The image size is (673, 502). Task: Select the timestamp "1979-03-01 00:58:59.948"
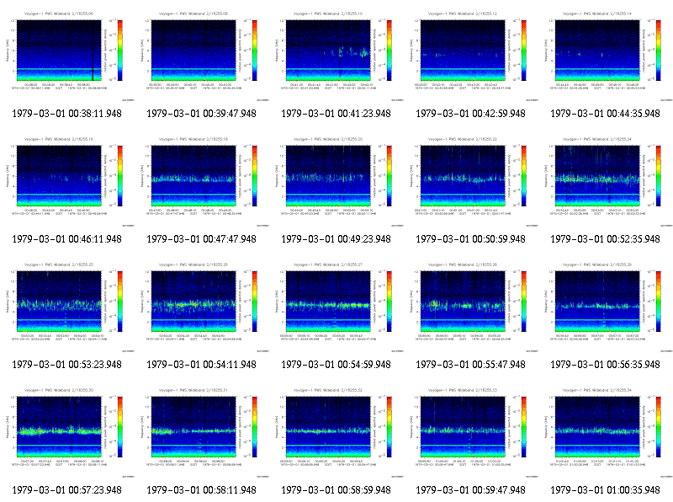336,490
